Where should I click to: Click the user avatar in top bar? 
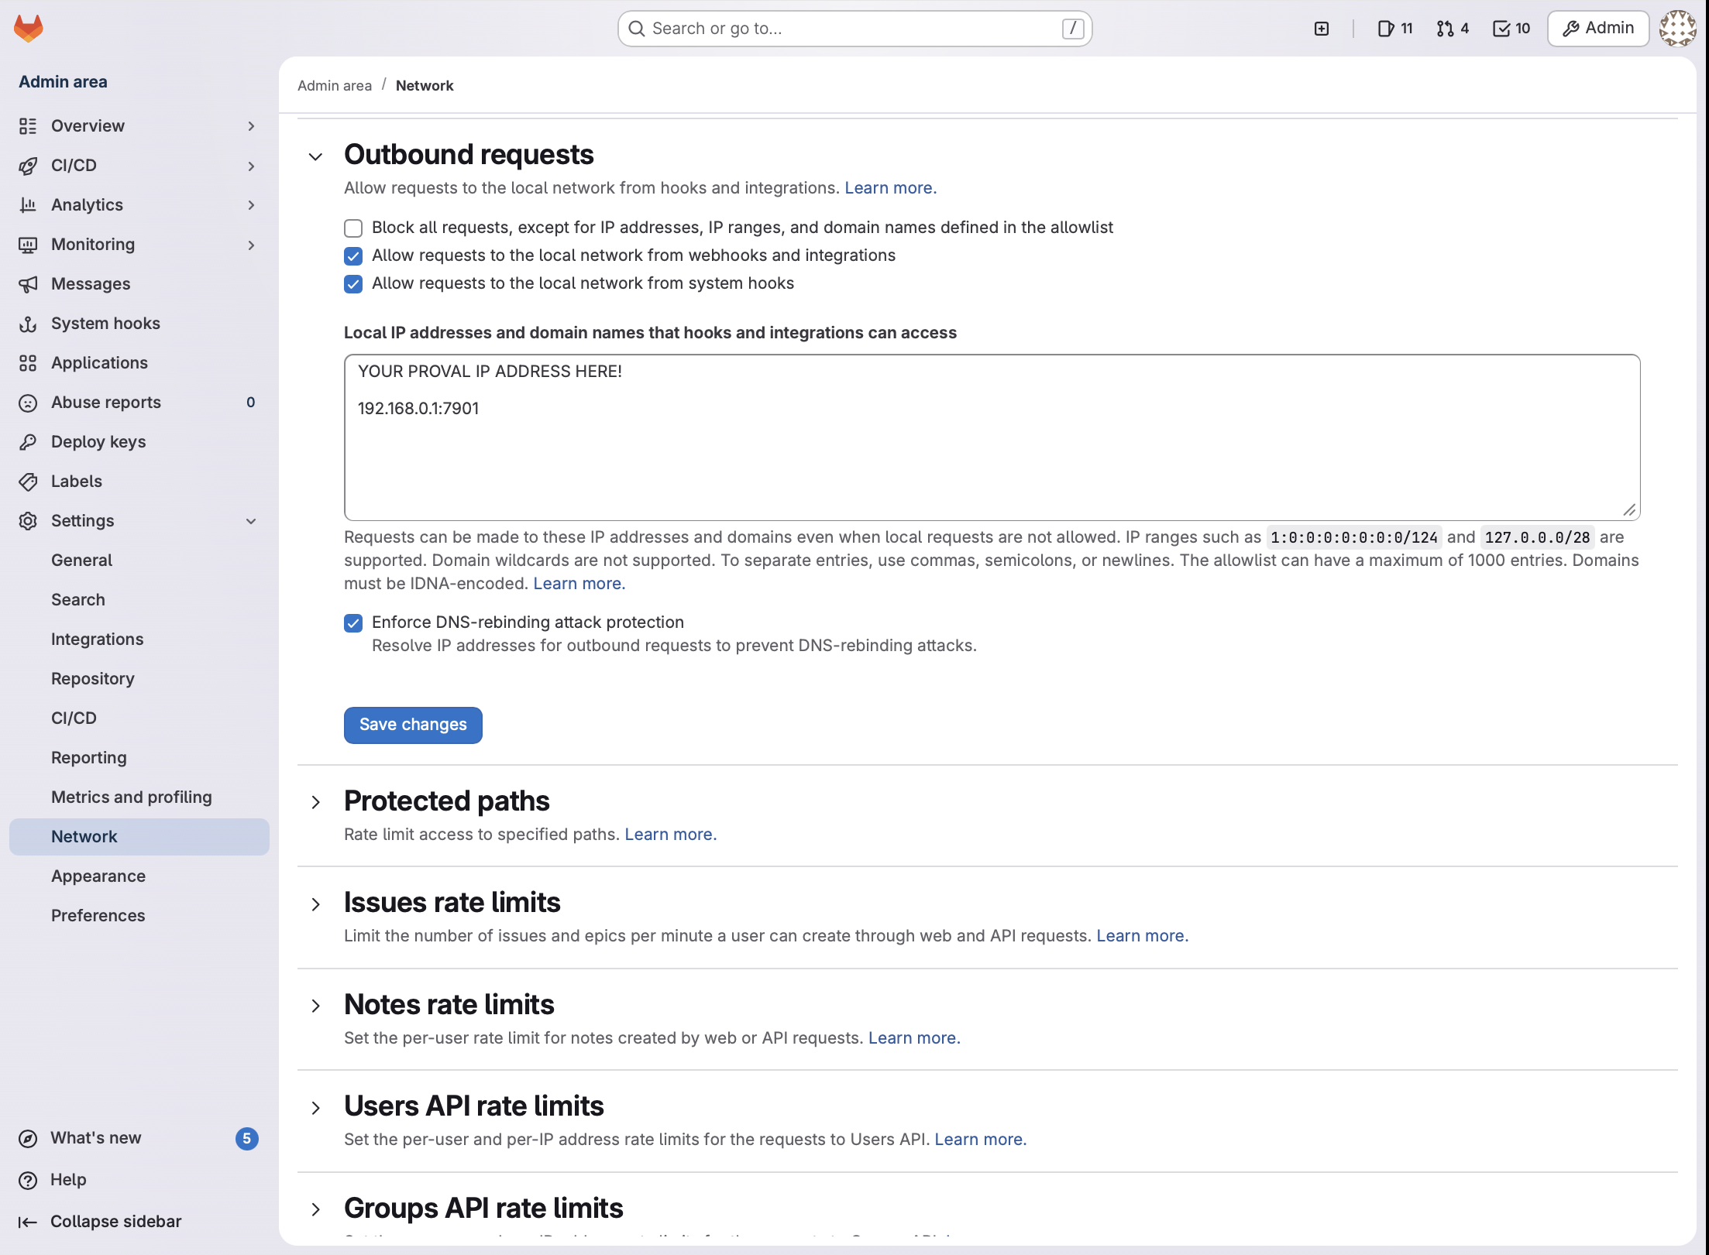[x=1677, y=29]
